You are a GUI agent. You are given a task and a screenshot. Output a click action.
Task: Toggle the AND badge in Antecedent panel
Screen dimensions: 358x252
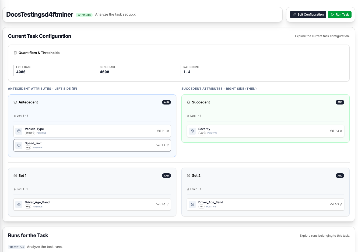click(x=166, y=102)
